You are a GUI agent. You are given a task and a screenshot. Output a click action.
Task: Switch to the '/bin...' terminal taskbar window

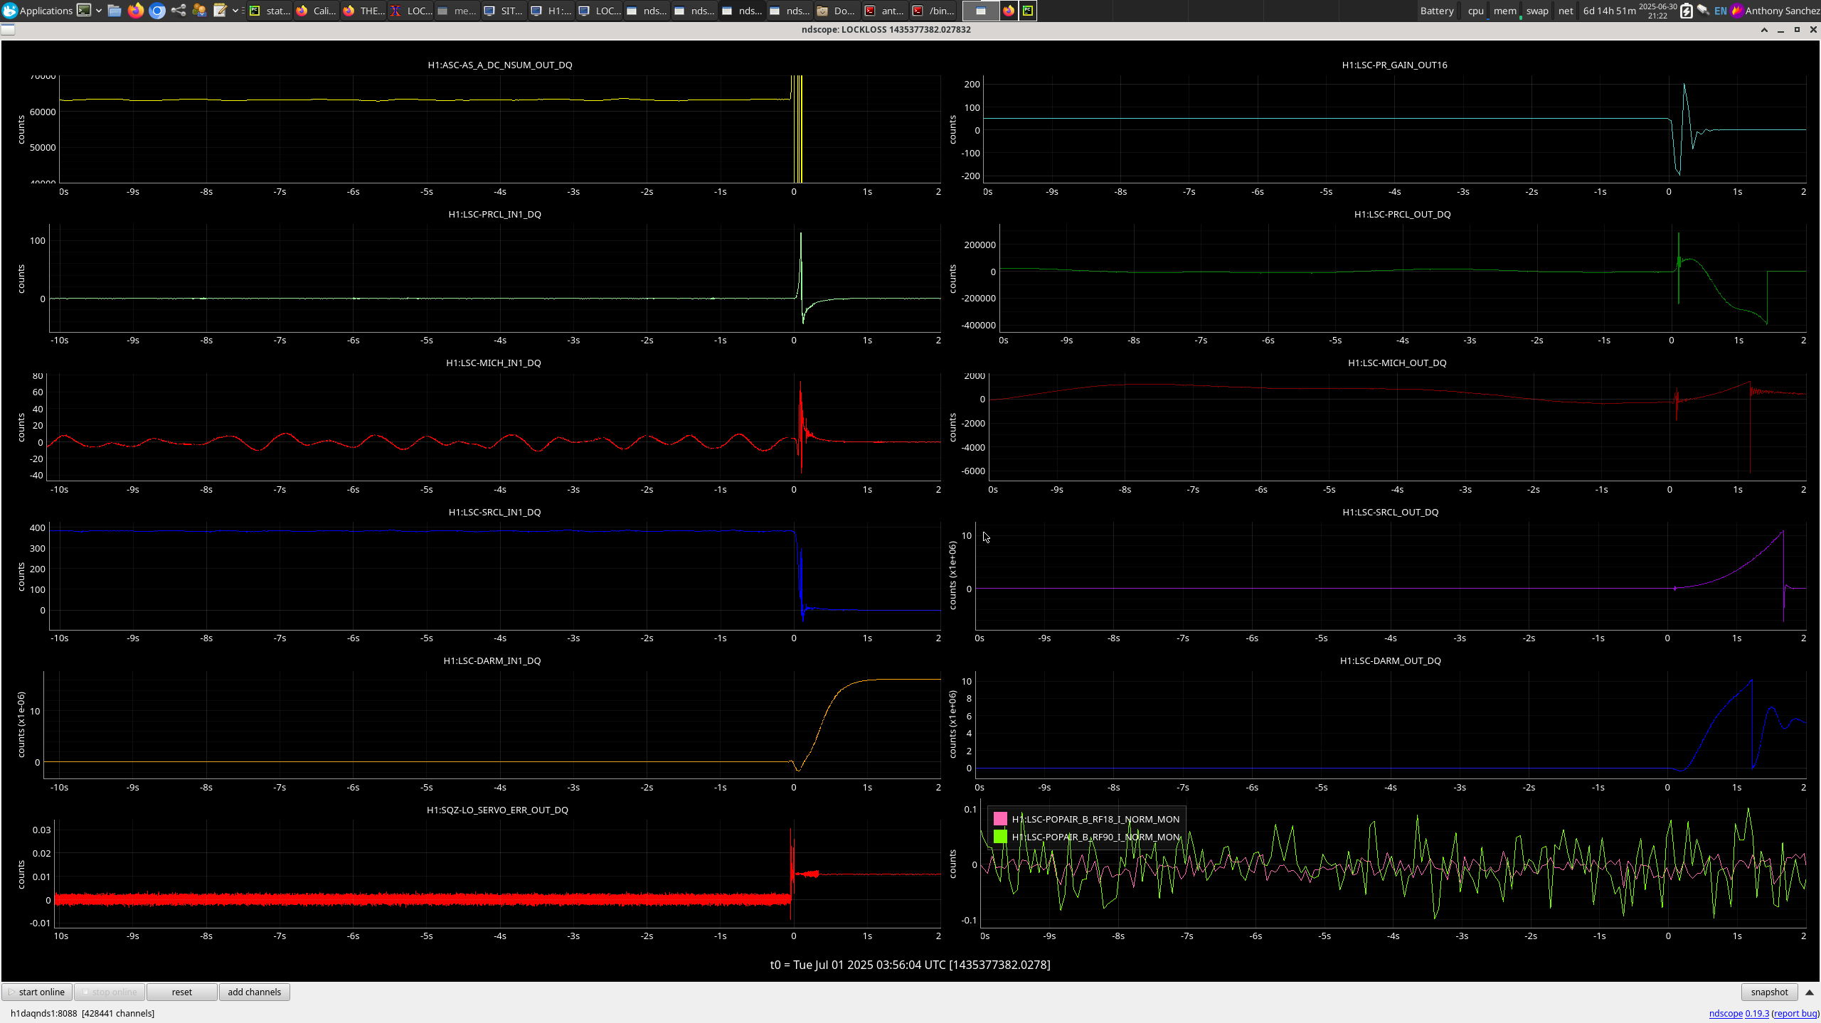933,11
